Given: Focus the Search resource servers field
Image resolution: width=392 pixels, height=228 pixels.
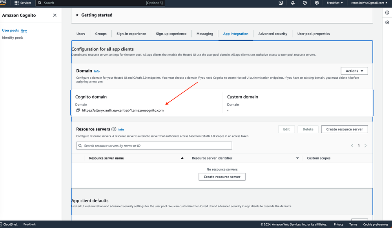Looking at the screenshot, I should pos(154,146).
